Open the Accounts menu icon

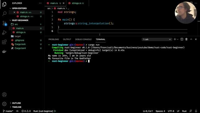click(x=4, y=94)
